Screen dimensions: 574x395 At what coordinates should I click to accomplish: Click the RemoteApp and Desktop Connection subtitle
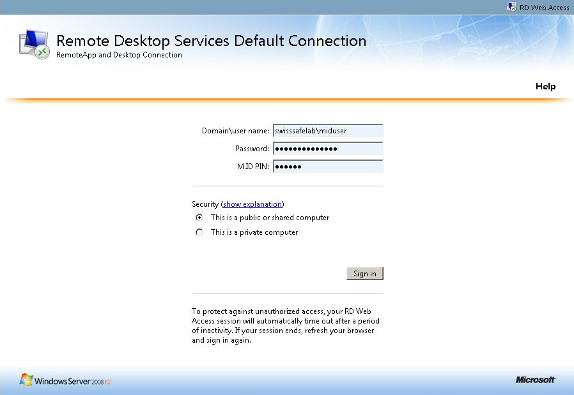click(119, 55)
